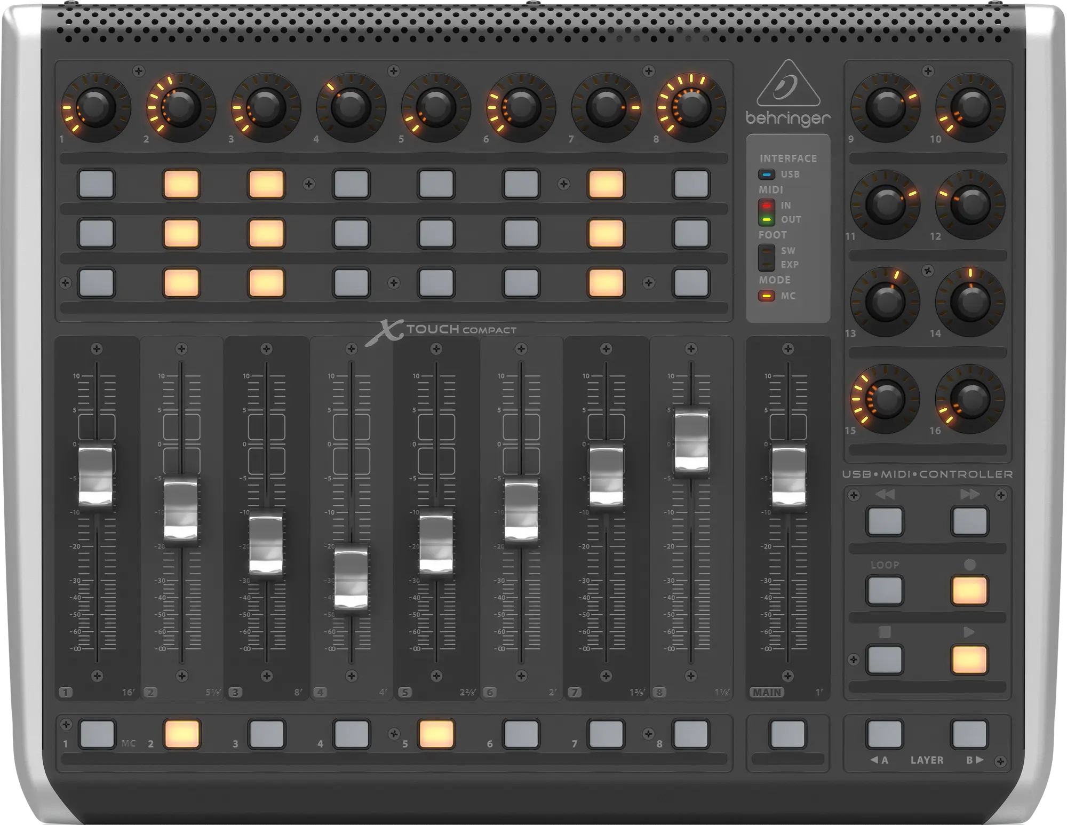Toggle select button 1 below the faders
This screenshot has height=825, width=1067.
point(97,734)
